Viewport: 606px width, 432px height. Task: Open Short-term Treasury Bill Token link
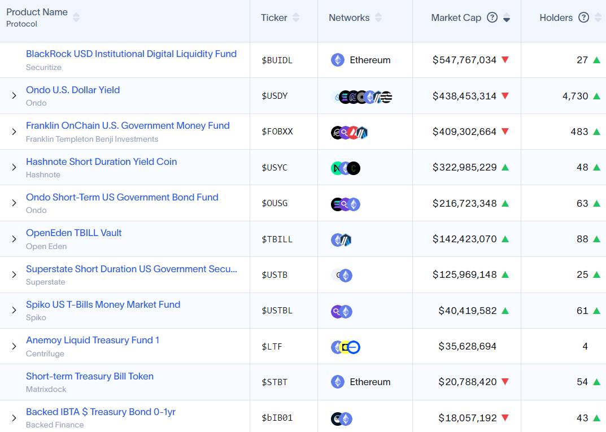[90, 376]
